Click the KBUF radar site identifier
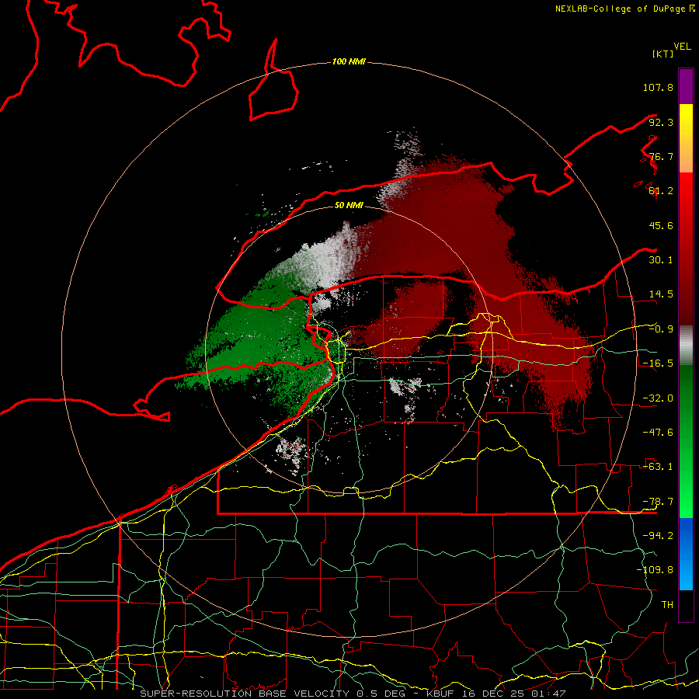 tap(441, 694)
